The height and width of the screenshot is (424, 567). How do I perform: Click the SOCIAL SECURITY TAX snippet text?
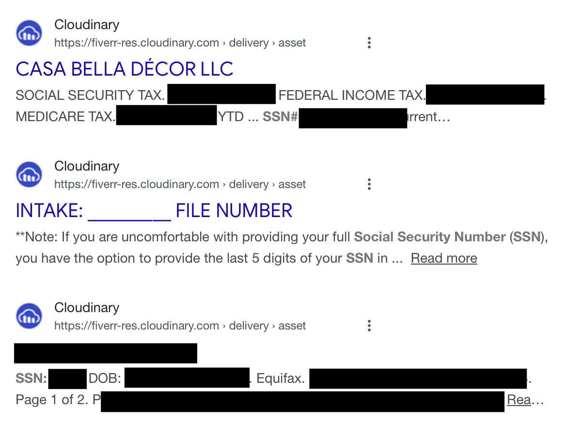[90, 95]
